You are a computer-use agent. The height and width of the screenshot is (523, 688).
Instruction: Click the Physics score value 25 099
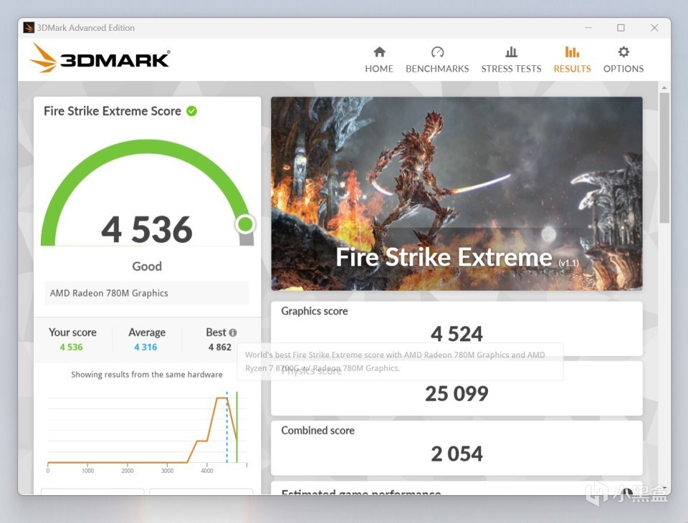pos(457,393)
